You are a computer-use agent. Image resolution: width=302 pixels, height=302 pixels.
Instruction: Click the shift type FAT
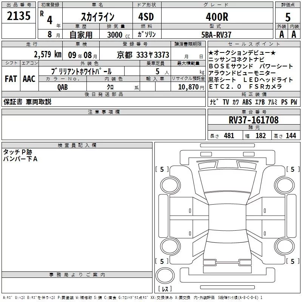click(x=11, y=79)
